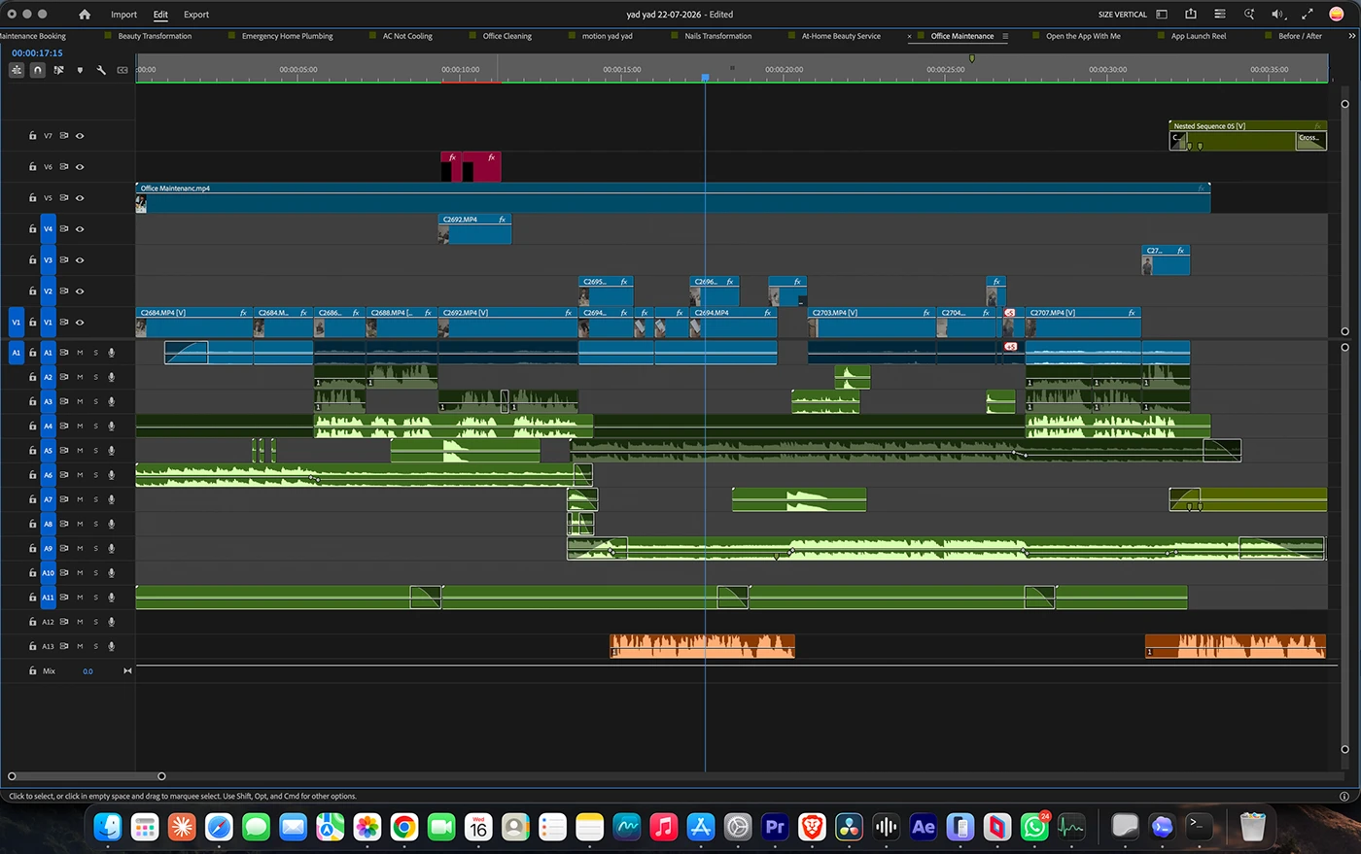
Task: Go to the Premiere Home screen icon
Action: tap(85, 15)
